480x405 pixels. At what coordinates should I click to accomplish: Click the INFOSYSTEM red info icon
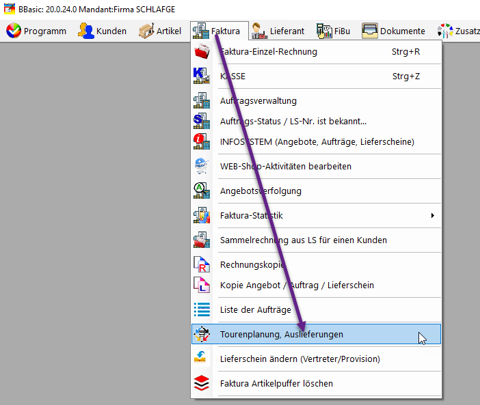click(202, 141)
